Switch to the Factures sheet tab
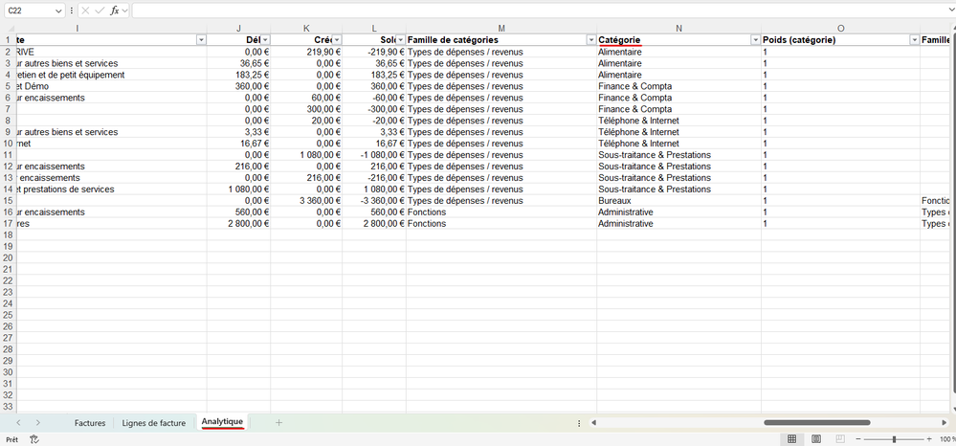 click(90, 422)
